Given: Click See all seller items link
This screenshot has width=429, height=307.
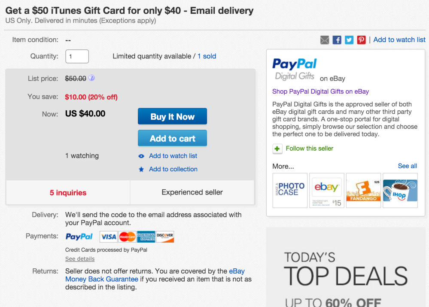Looking at the screenshot, I should pos(407,166).
